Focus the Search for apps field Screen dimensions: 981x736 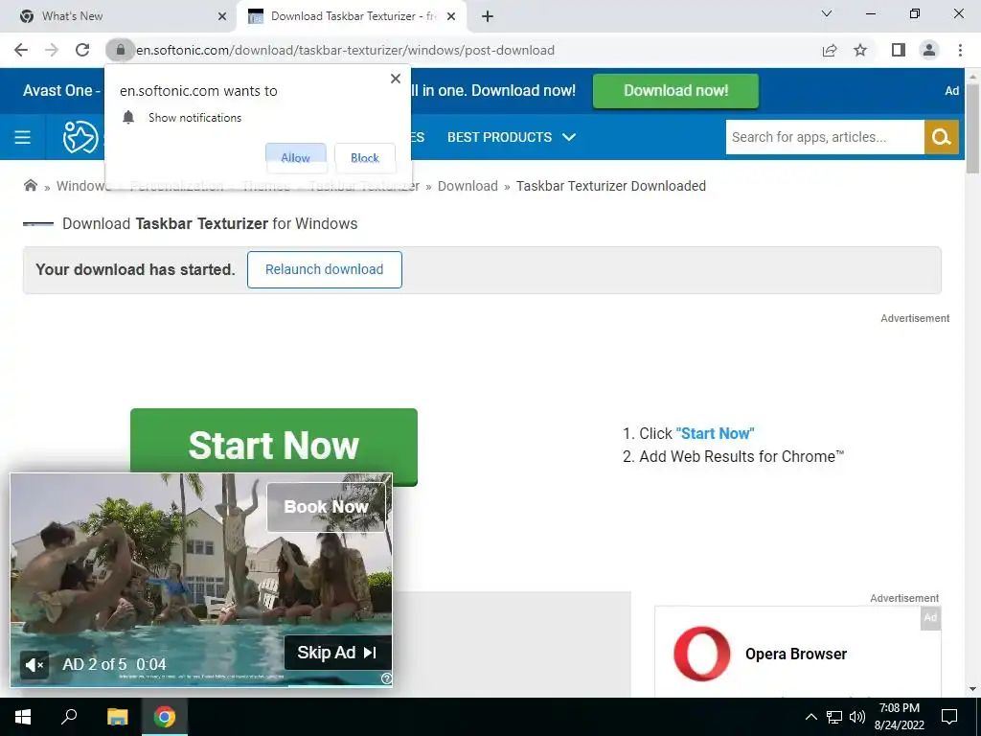[x=825, y=137]
